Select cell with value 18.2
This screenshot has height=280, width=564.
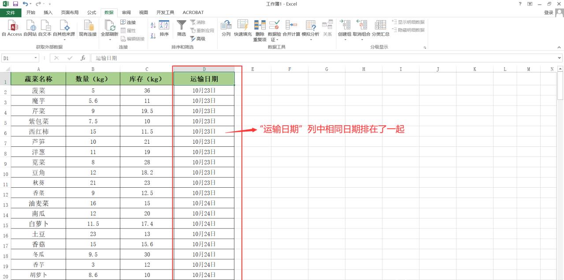coord(147,172)
